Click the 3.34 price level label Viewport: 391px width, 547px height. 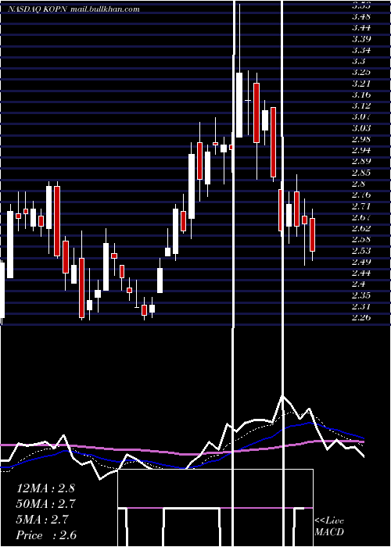(361, 50)
